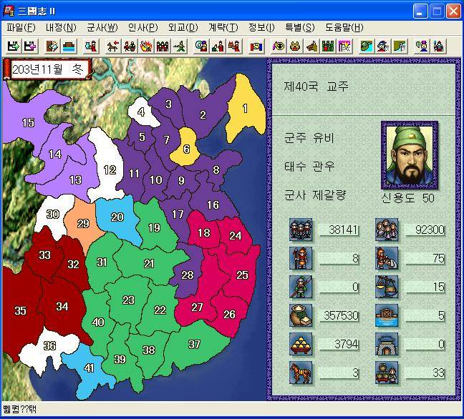Select white province 12 on the map
The image size is (464, 419).
click(x=110, y=170)
